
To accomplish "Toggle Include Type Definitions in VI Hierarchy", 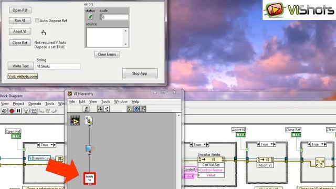I will (x=143, y=109).
